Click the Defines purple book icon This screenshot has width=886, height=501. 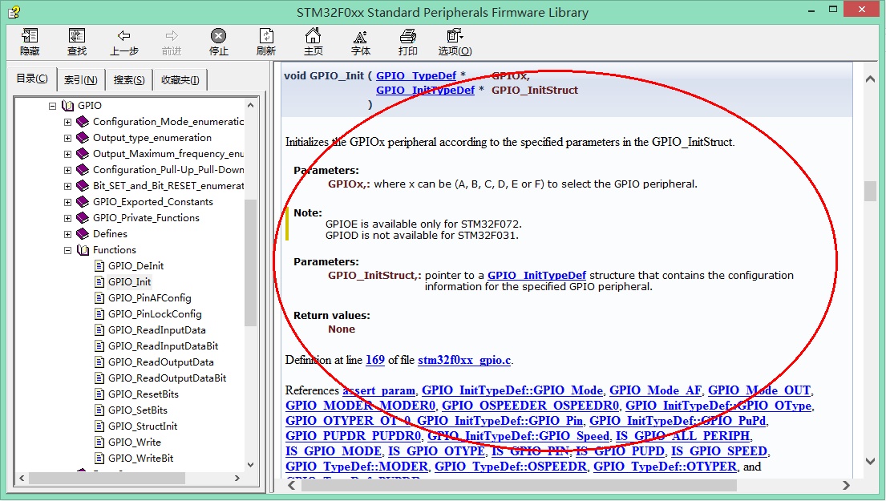coord(83,234)
